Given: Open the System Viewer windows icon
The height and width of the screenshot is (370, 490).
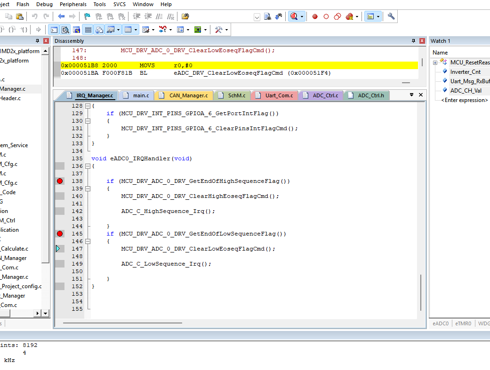Looking at the screenshot, I should point(198,30).
